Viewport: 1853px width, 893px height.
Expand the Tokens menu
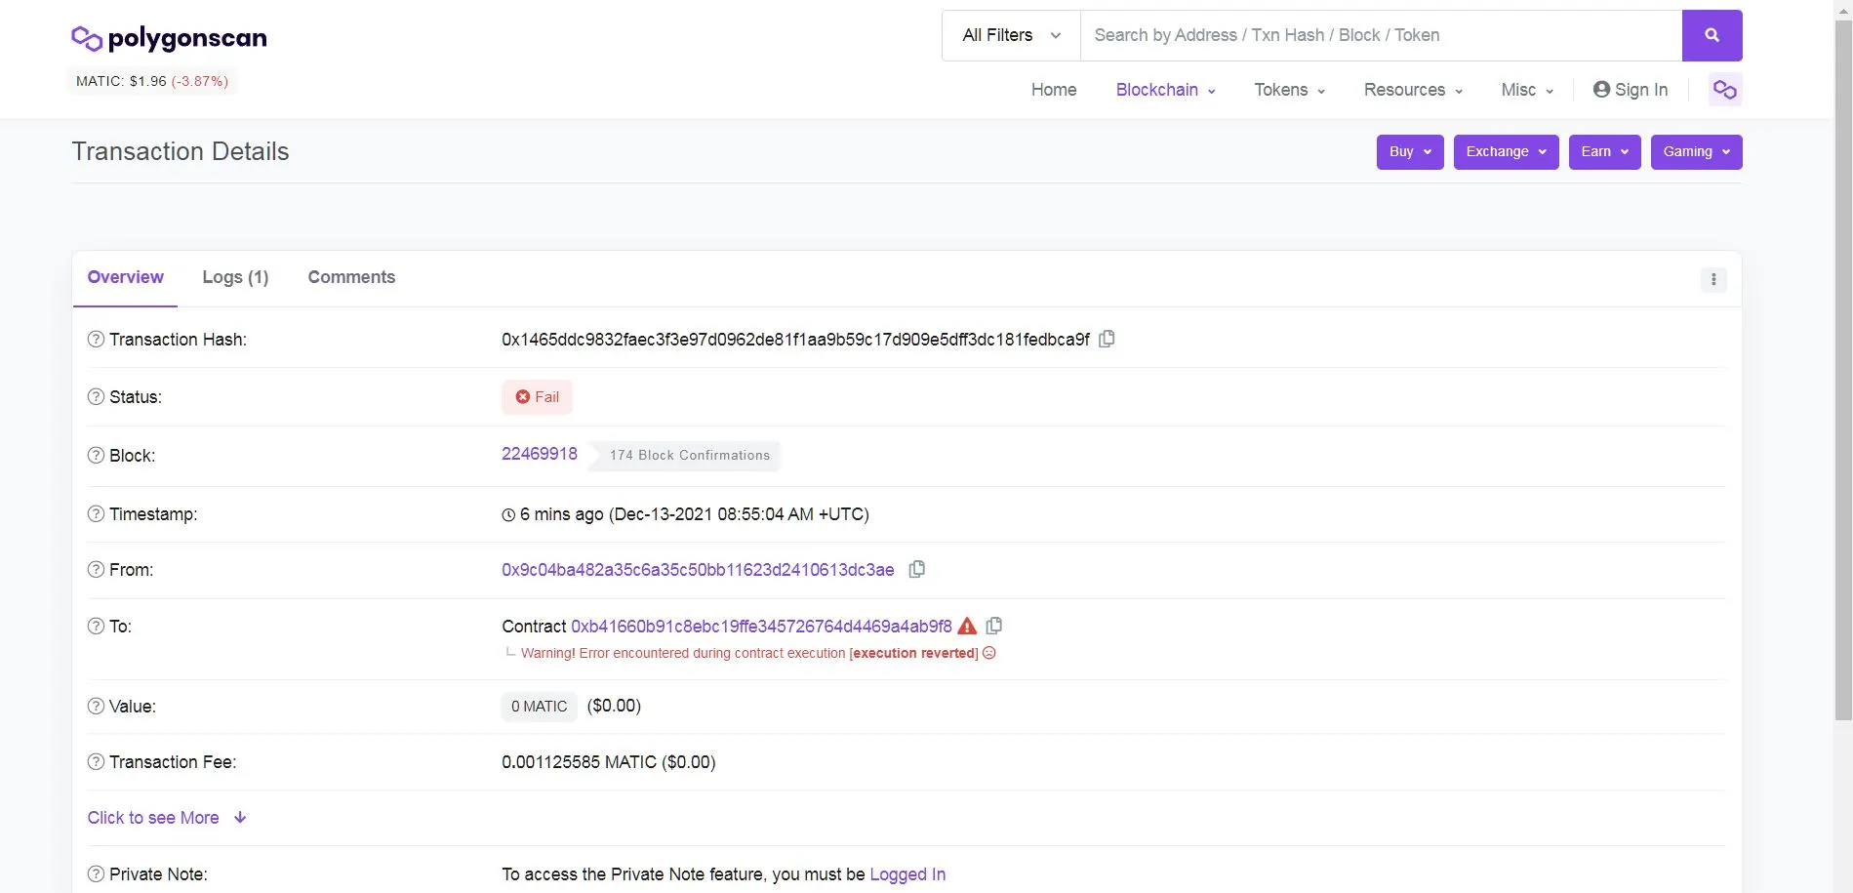click(x=1290, y=90)
